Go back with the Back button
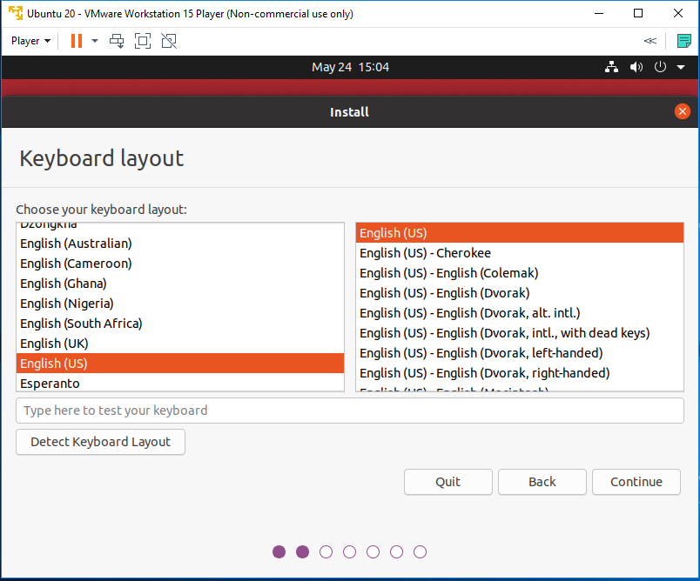 click(x=542, y=482)
